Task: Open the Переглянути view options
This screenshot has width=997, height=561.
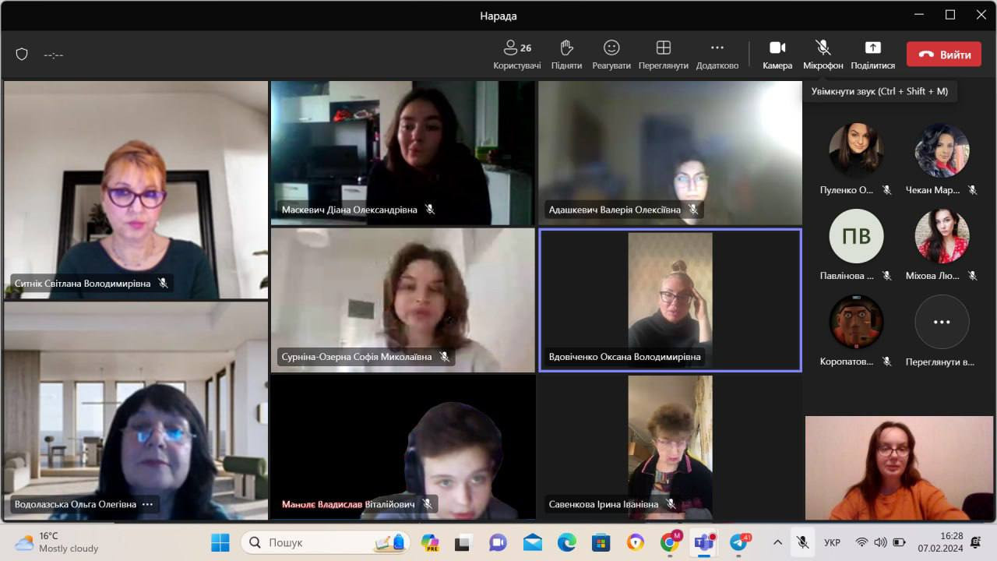Action: point(664,55)
